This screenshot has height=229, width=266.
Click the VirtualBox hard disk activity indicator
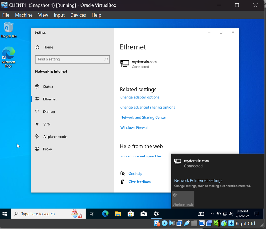click(157, 223)
